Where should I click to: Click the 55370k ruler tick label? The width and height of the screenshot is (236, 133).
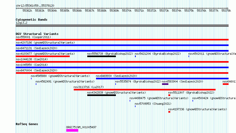pyautogui.click(x=127, y=11)
